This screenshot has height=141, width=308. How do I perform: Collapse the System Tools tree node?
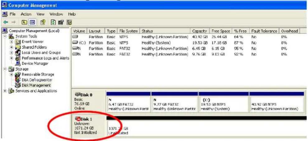coord(5,36)
